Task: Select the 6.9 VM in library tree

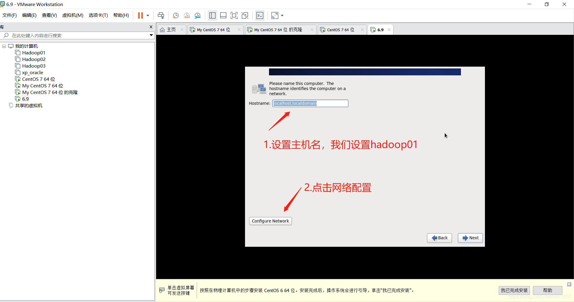Action: [x=22, y=99]
